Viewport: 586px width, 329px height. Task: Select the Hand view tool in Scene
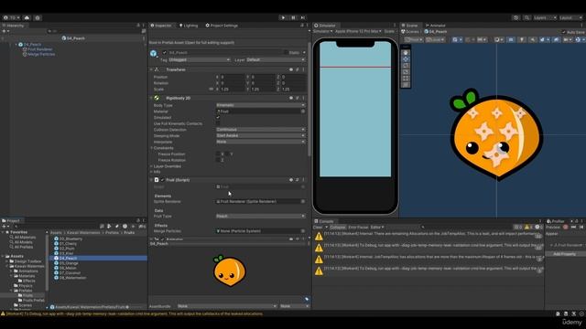(406, 53)
